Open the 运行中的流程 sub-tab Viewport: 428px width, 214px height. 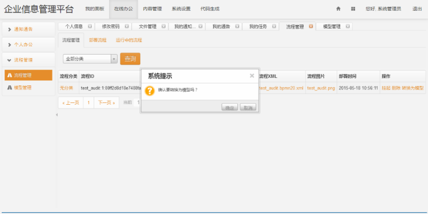click(129, 40)
